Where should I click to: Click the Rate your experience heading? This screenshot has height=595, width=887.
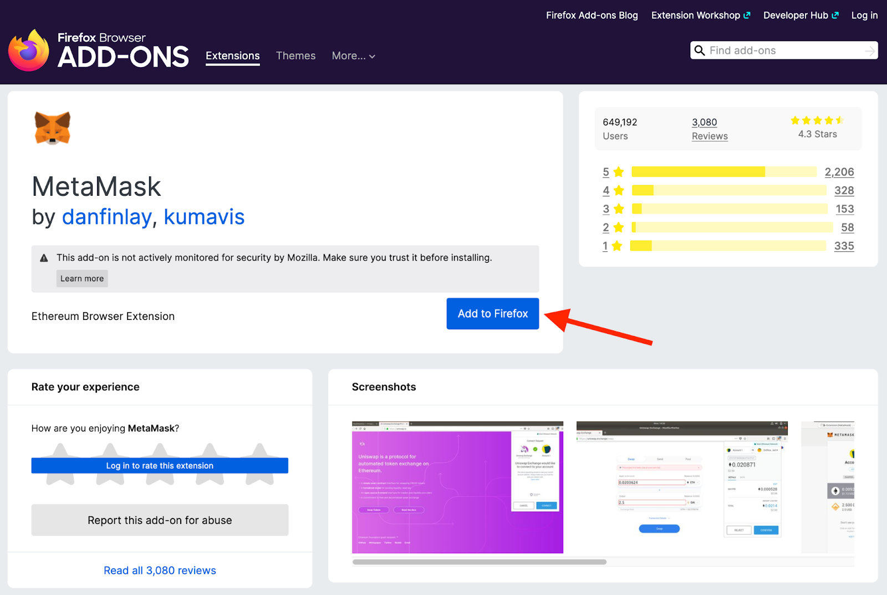tap(85, 387)
